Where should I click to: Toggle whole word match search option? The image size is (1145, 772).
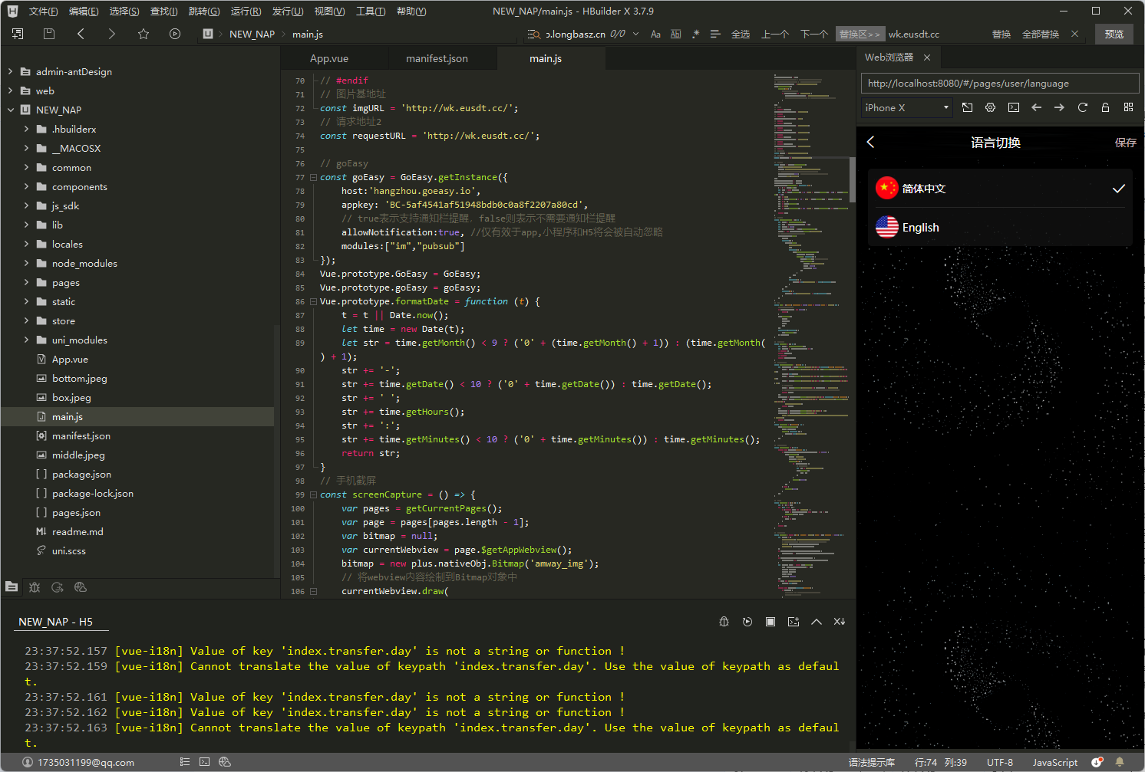tap(675, 34)
